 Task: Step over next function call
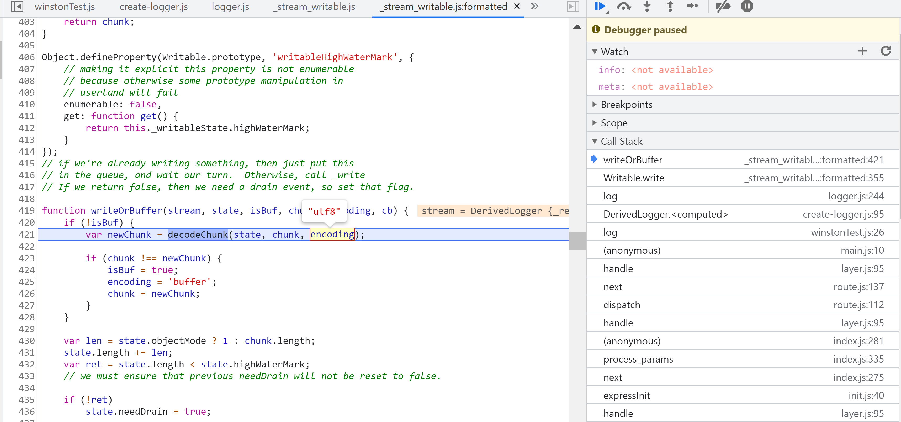click(x=623, y=6)
